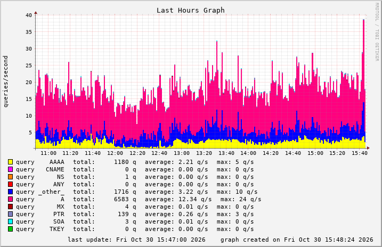Click the A query total '6583 q'
382x247 pixels.
coord(125,199)
